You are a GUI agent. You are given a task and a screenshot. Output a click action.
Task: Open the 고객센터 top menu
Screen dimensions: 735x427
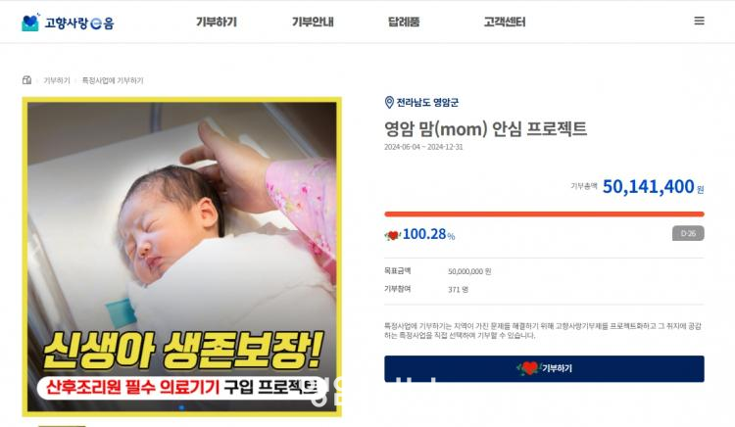tap(505, 22)
